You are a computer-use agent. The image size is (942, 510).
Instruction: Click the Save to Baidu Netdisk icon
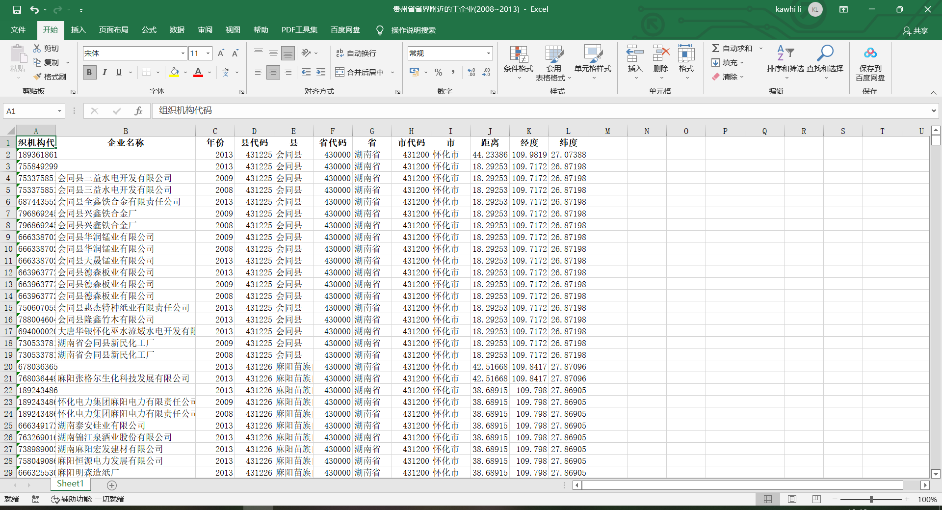click(870, 54)
